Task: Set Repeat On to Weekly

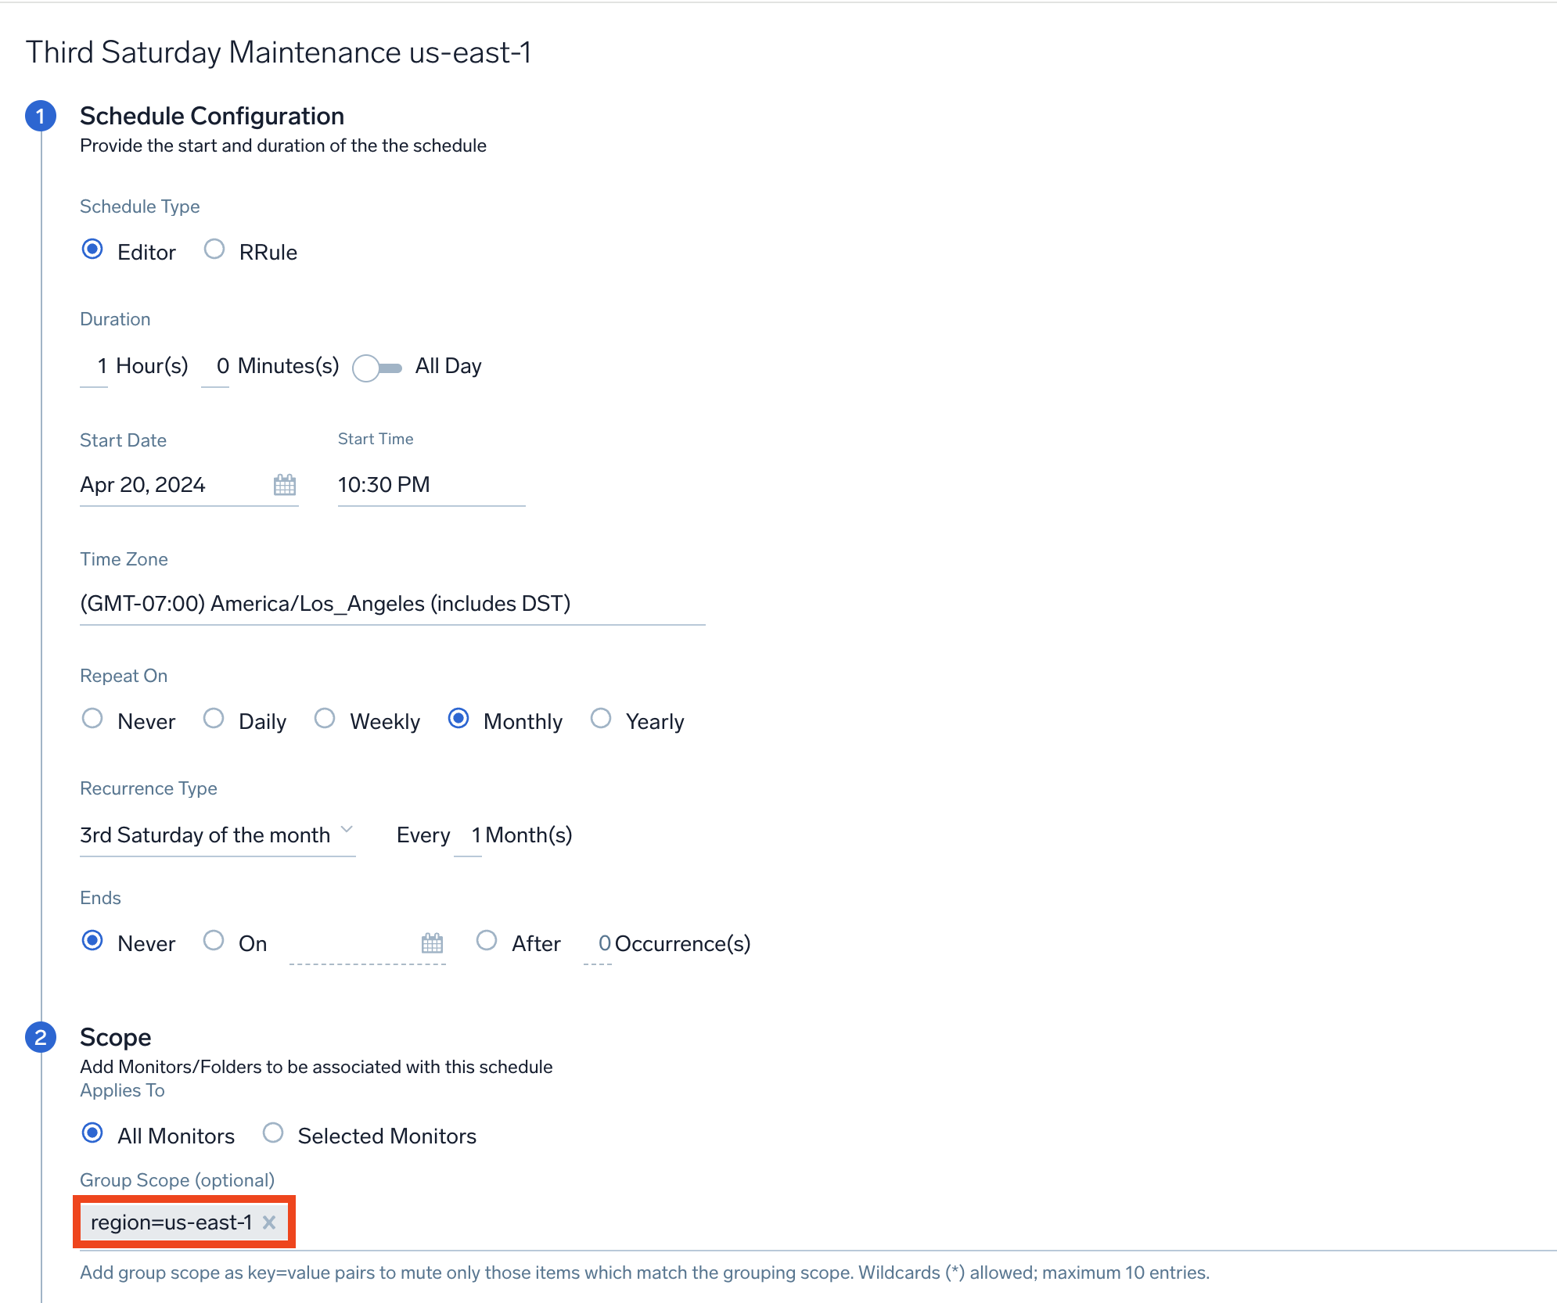Action: [x=325, y=719]
